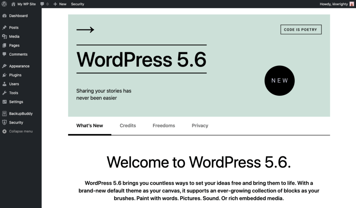356x208 pixels.
Task: Select the Media icon in sidebar
Action: 4,37
